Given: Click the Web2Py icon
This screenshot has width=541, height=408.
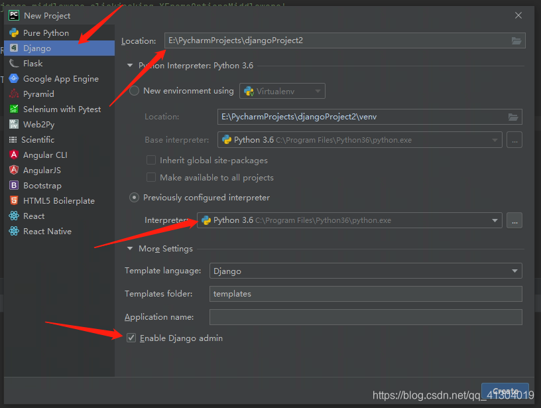Looking at the screenshot, I should pos(14,124).
